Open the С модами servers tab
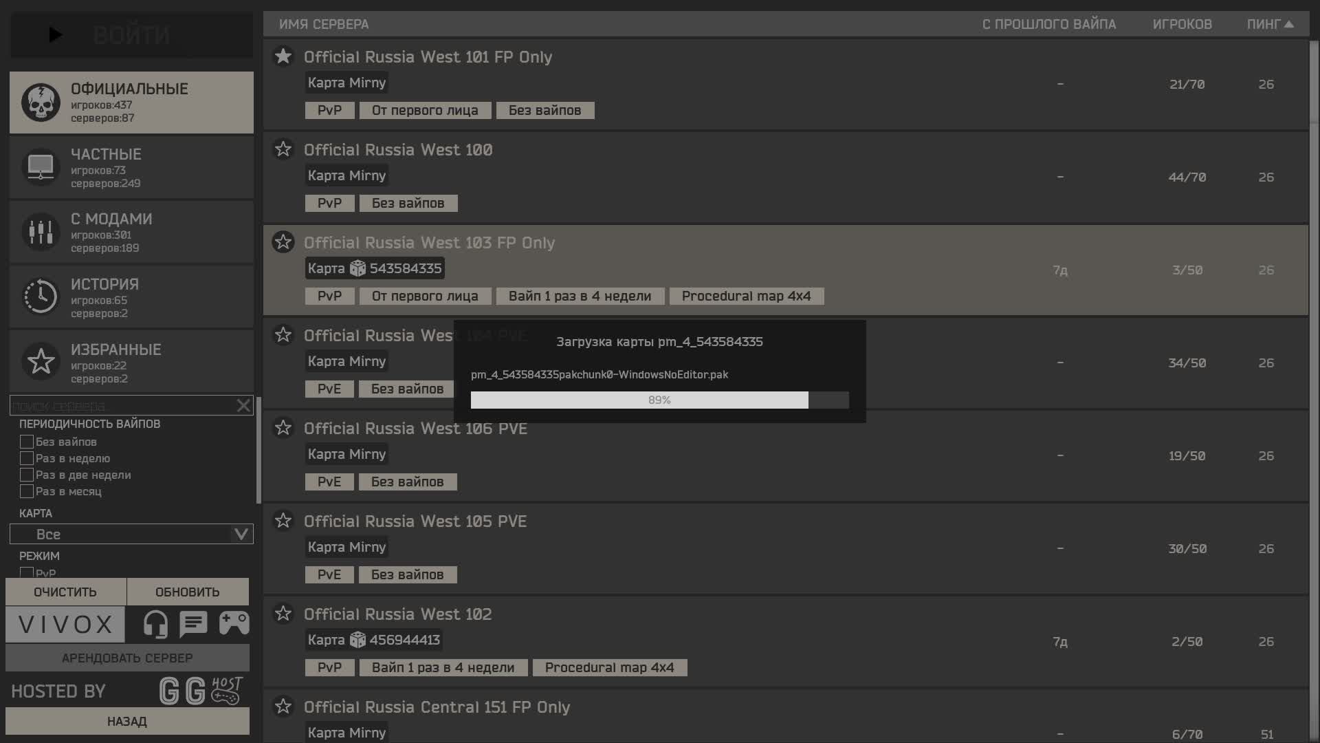1320x743 pixels. click(131, 232)
